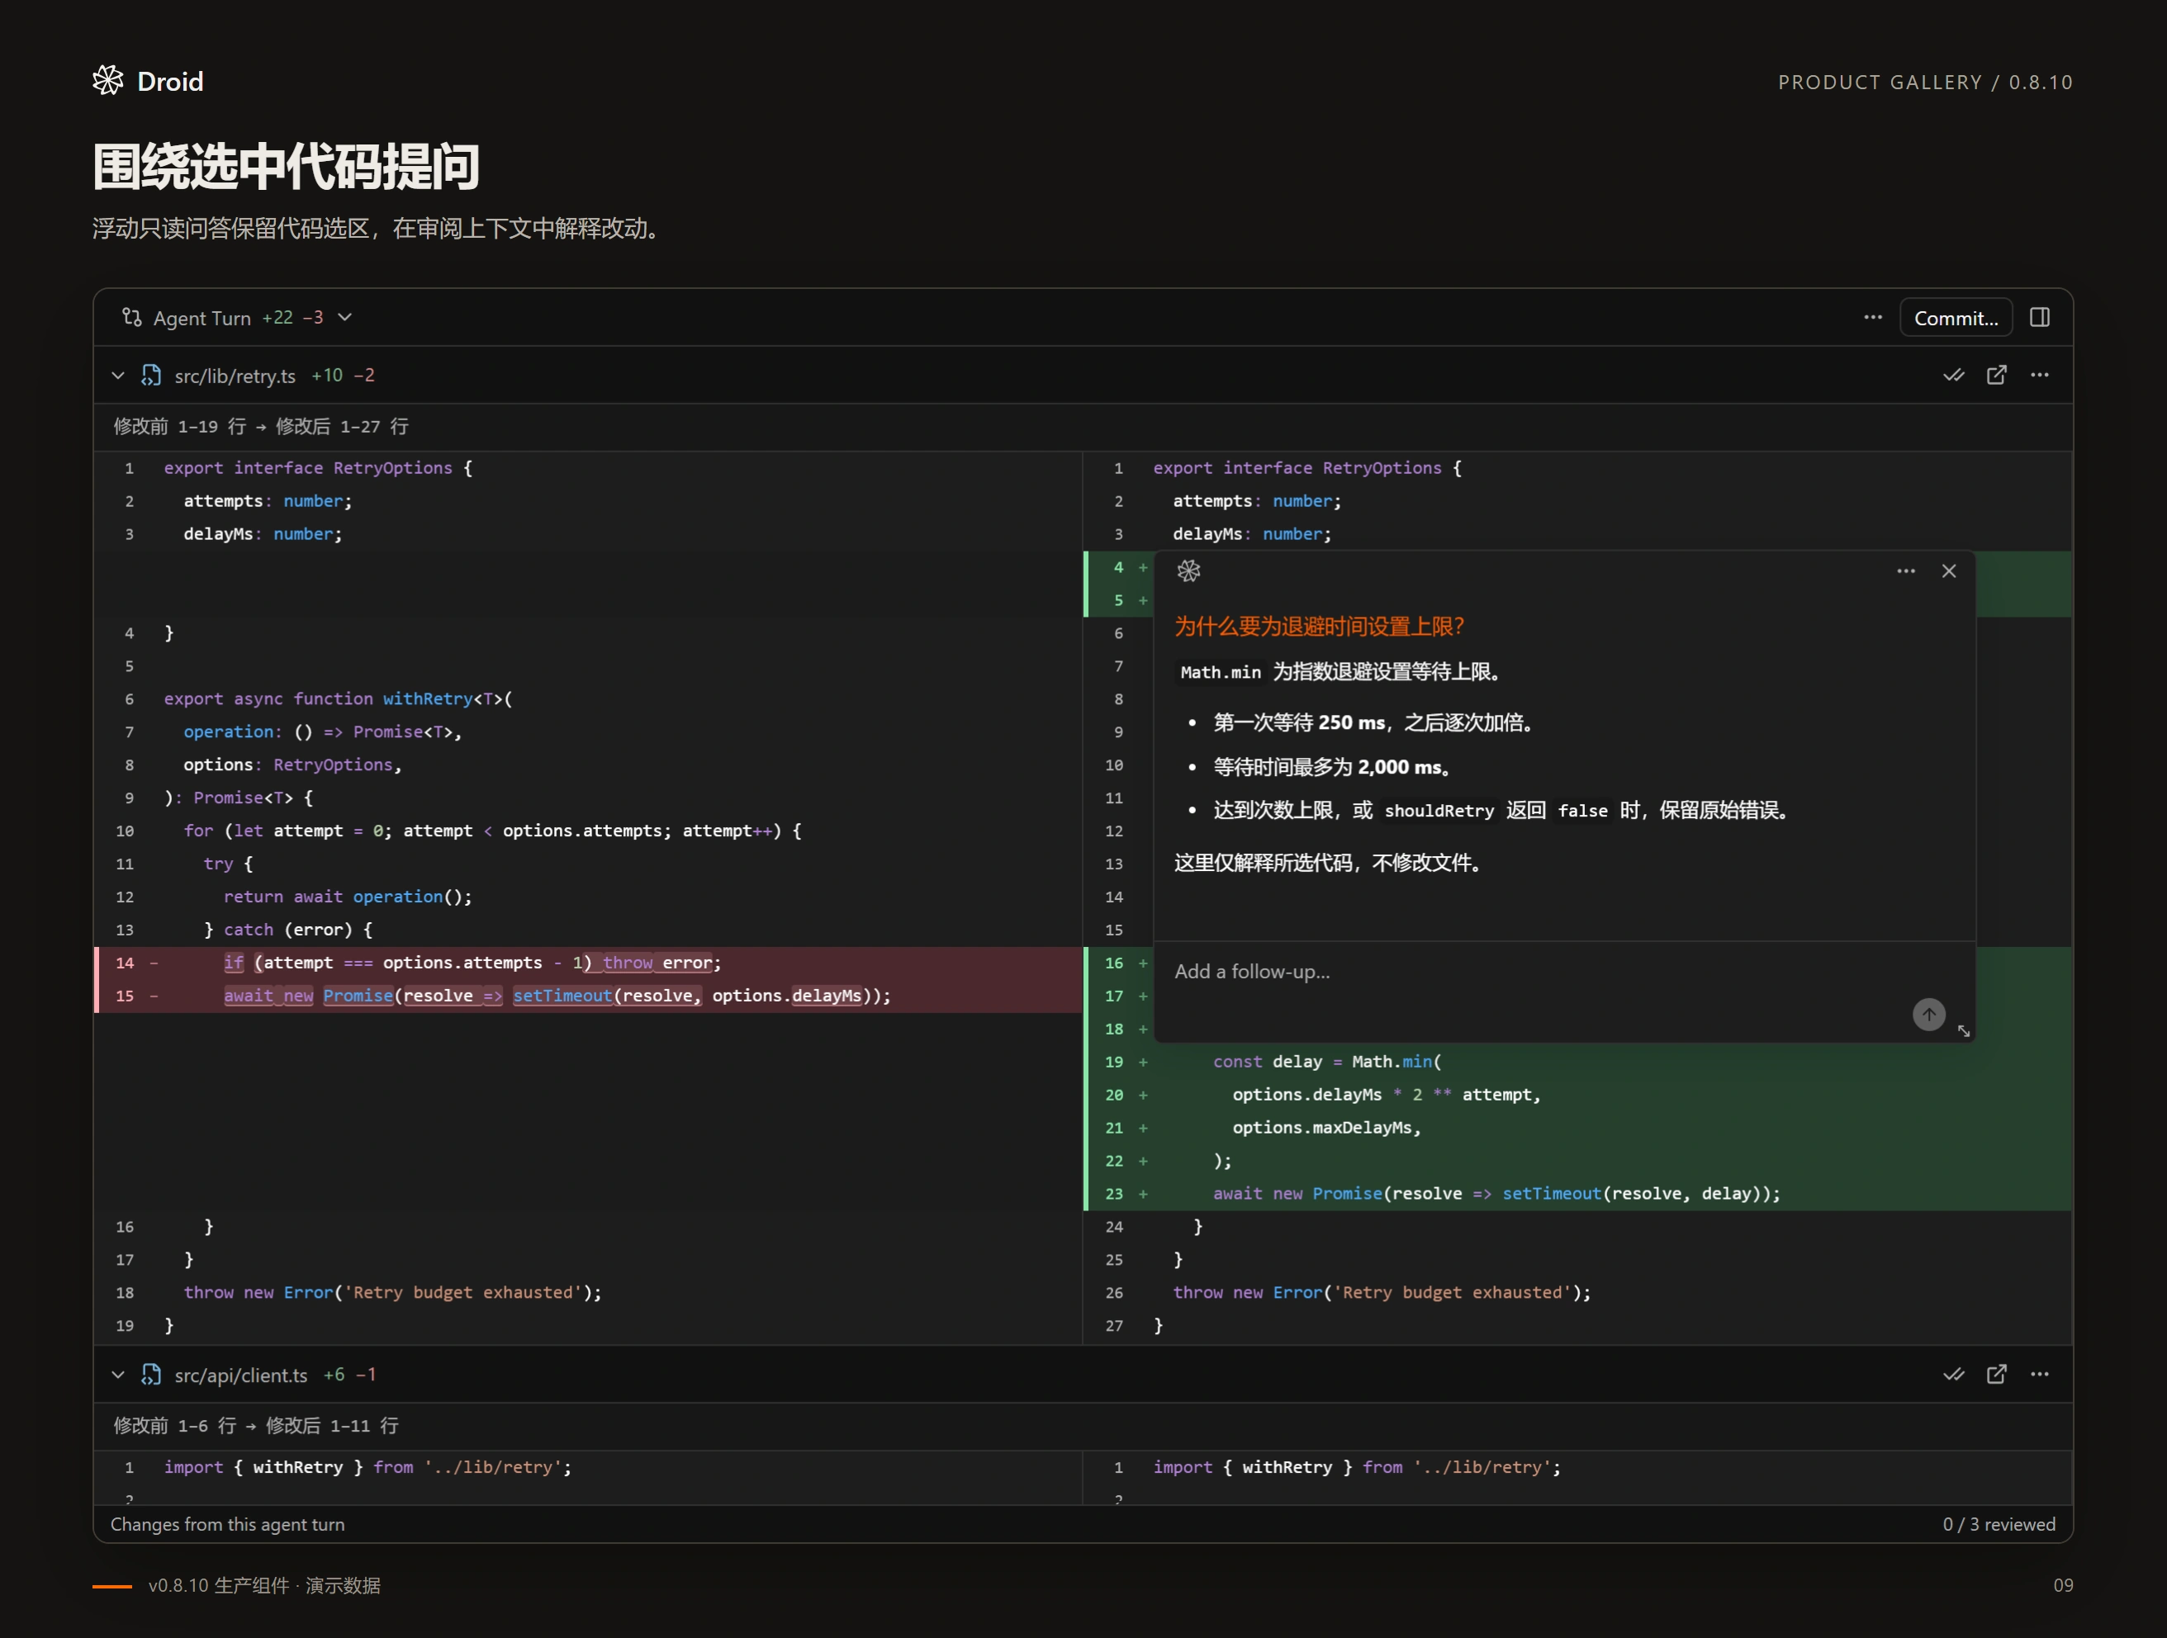
Task: Mark src/lib/retry.ts as reviewed
Action: pyautogui.click(x=1953, y=375)
